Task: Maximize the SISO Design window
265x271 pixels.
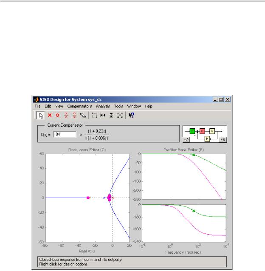Action: point(221,100)
